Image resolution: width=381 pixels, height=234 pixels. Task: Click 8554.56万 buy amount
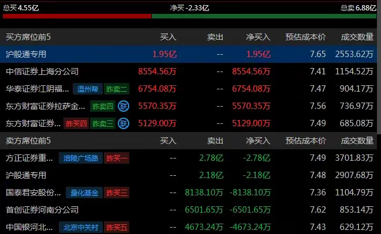(157, 71)
